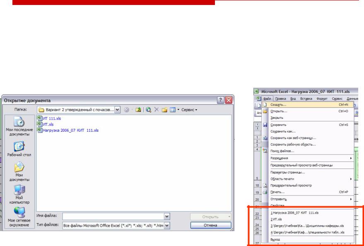Select file ИТ.xls in the file list
Image resolution: width=364 pixels, height=246 pixels.
[x=48, y=124]
